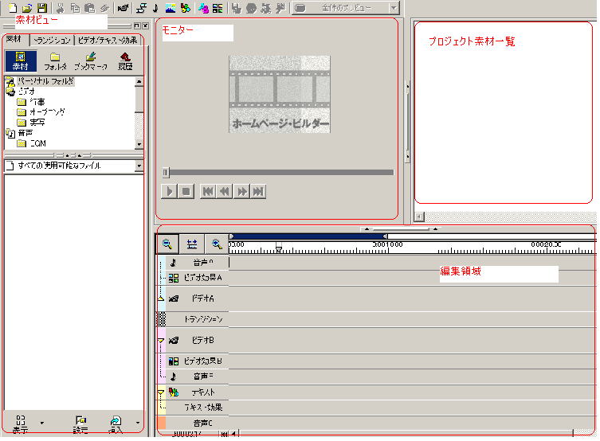Toggle the ビデオB track collapse triangle
The width and height of the screenshot is (600, 441).
tap(161, 340)
